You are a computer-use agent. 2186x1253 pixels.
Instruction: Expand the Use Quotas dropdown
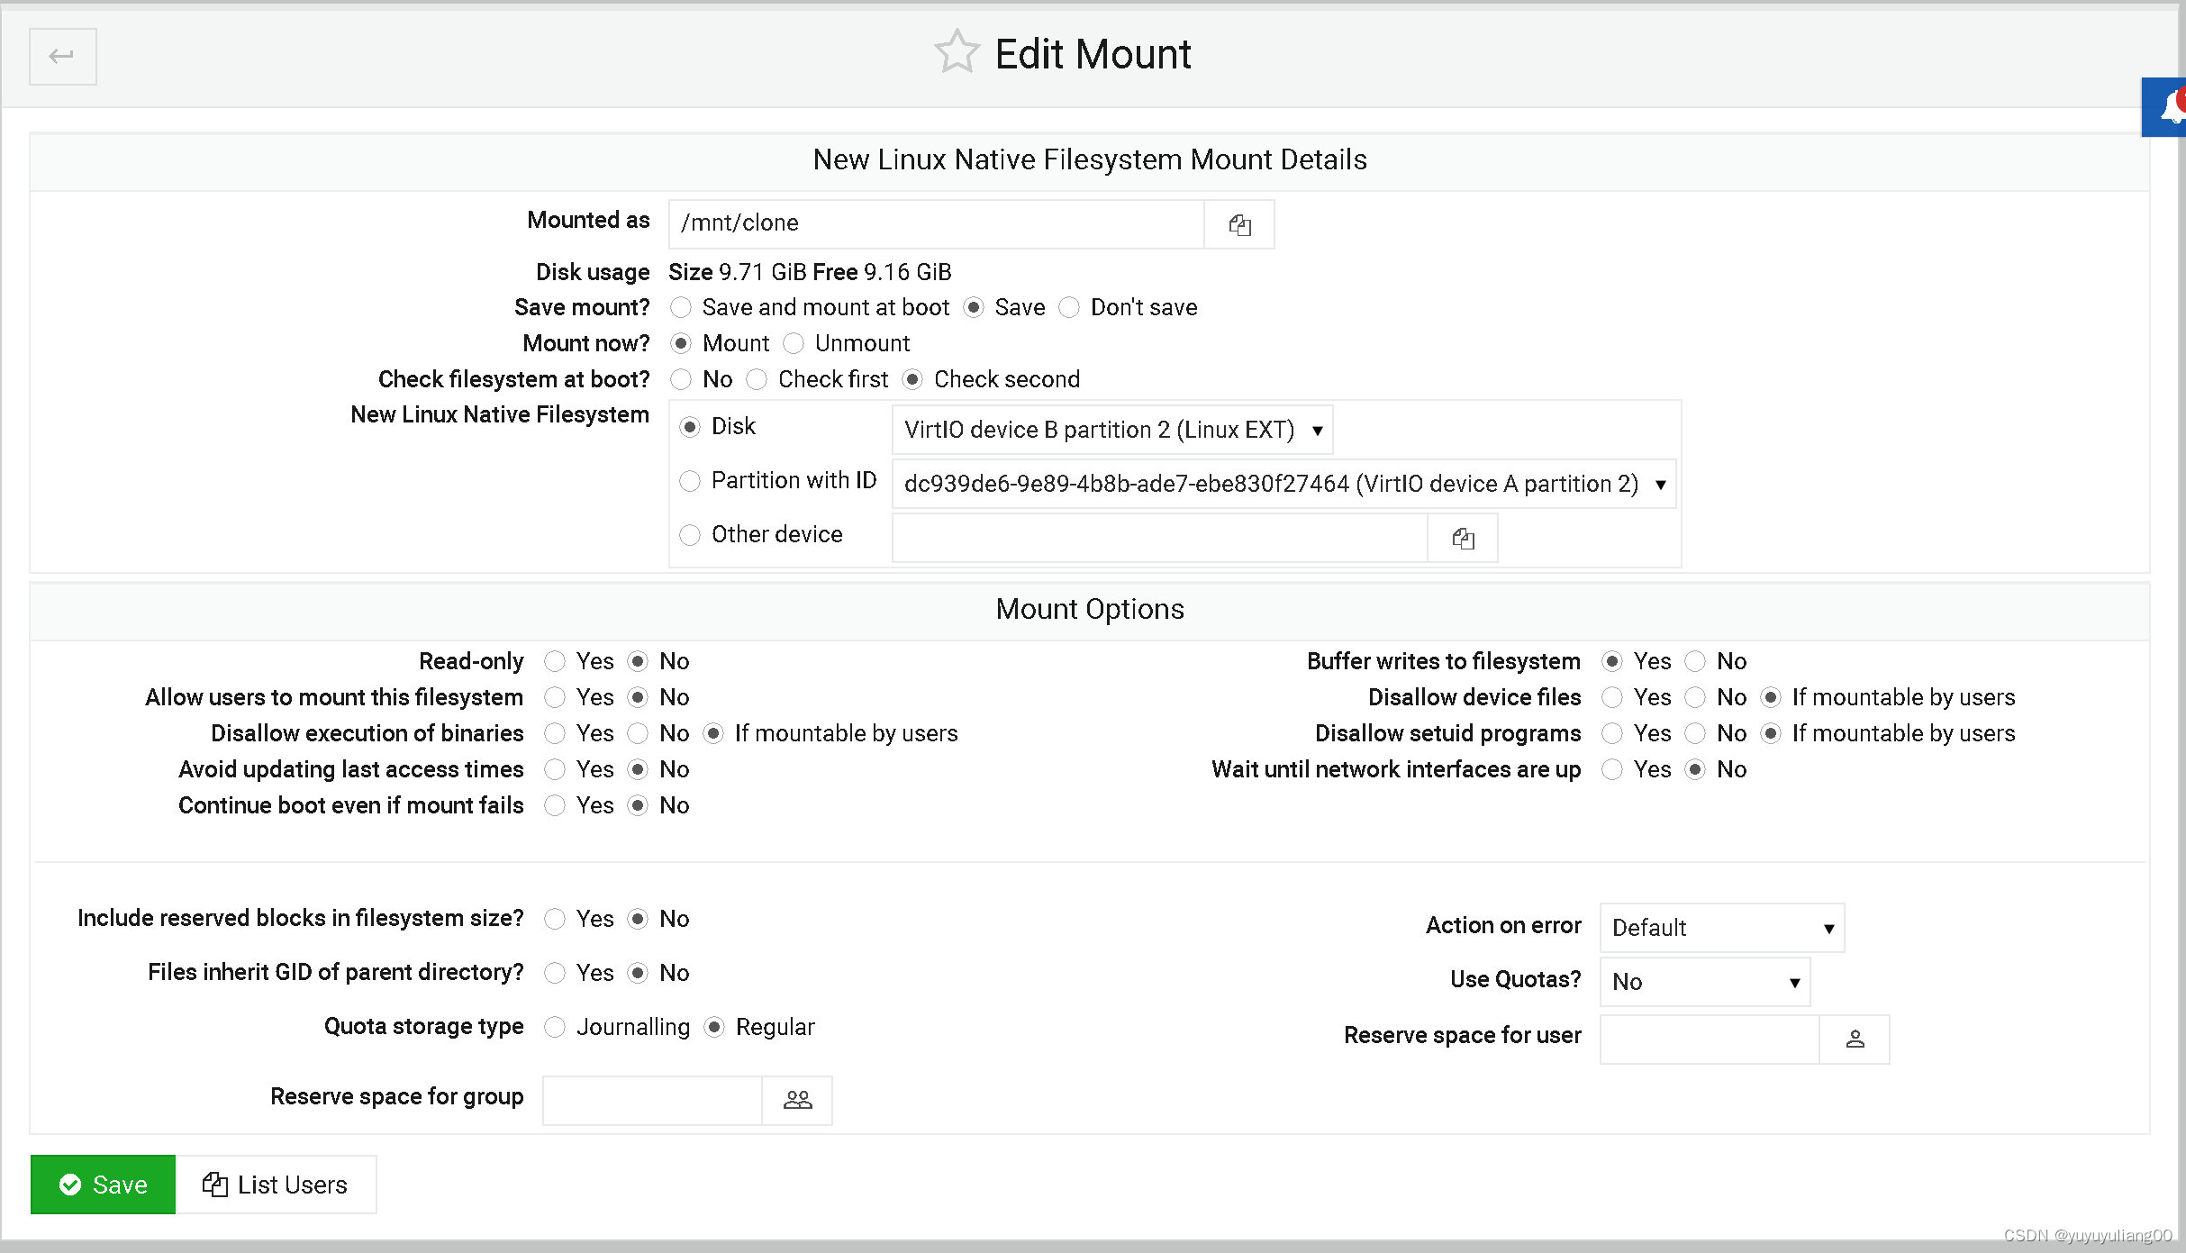pos(1704,982)
